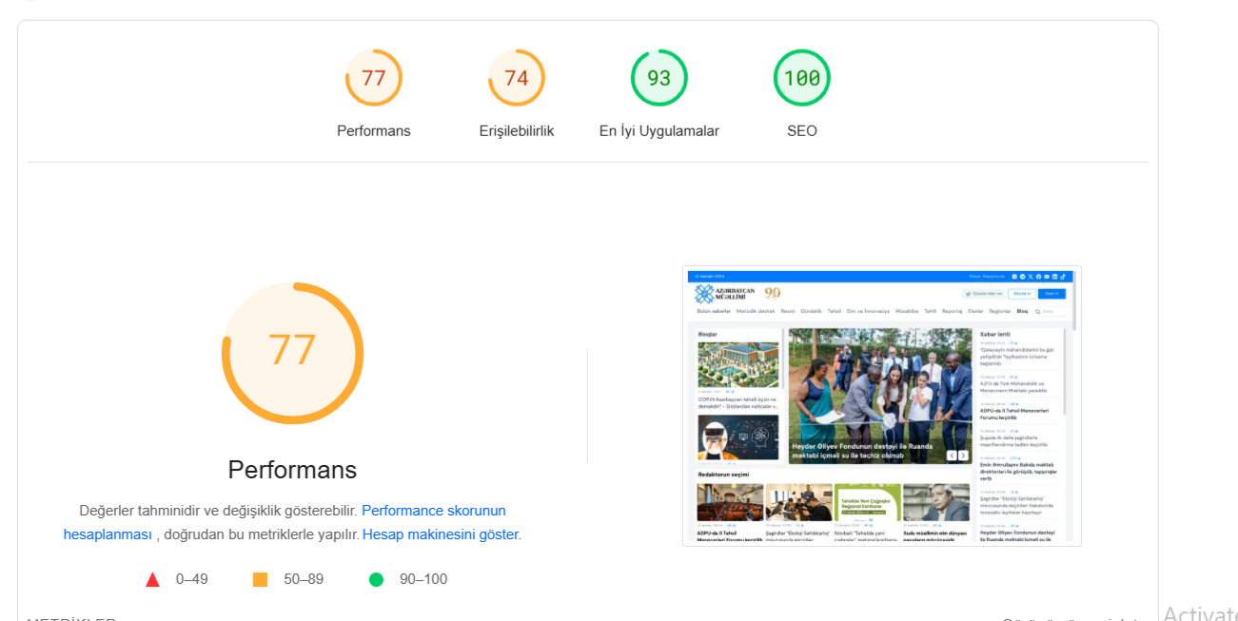The width and height of the screenshot is (1238, 621).
Task: Click the 'SEO' label below the 100 score
Action: [801, 131]
